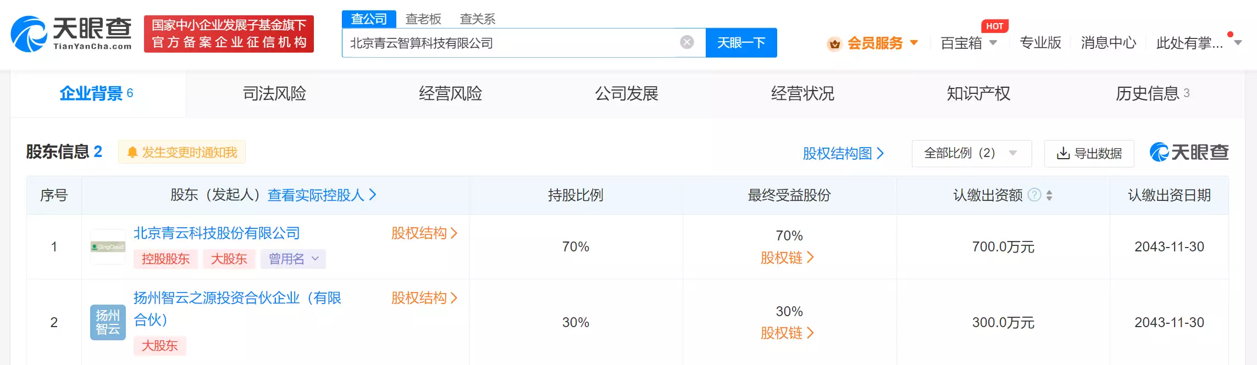
Task: Click the bell icon on the 发生变更时通知我 button
Action: pyautogui.click(x=132, y=152)
